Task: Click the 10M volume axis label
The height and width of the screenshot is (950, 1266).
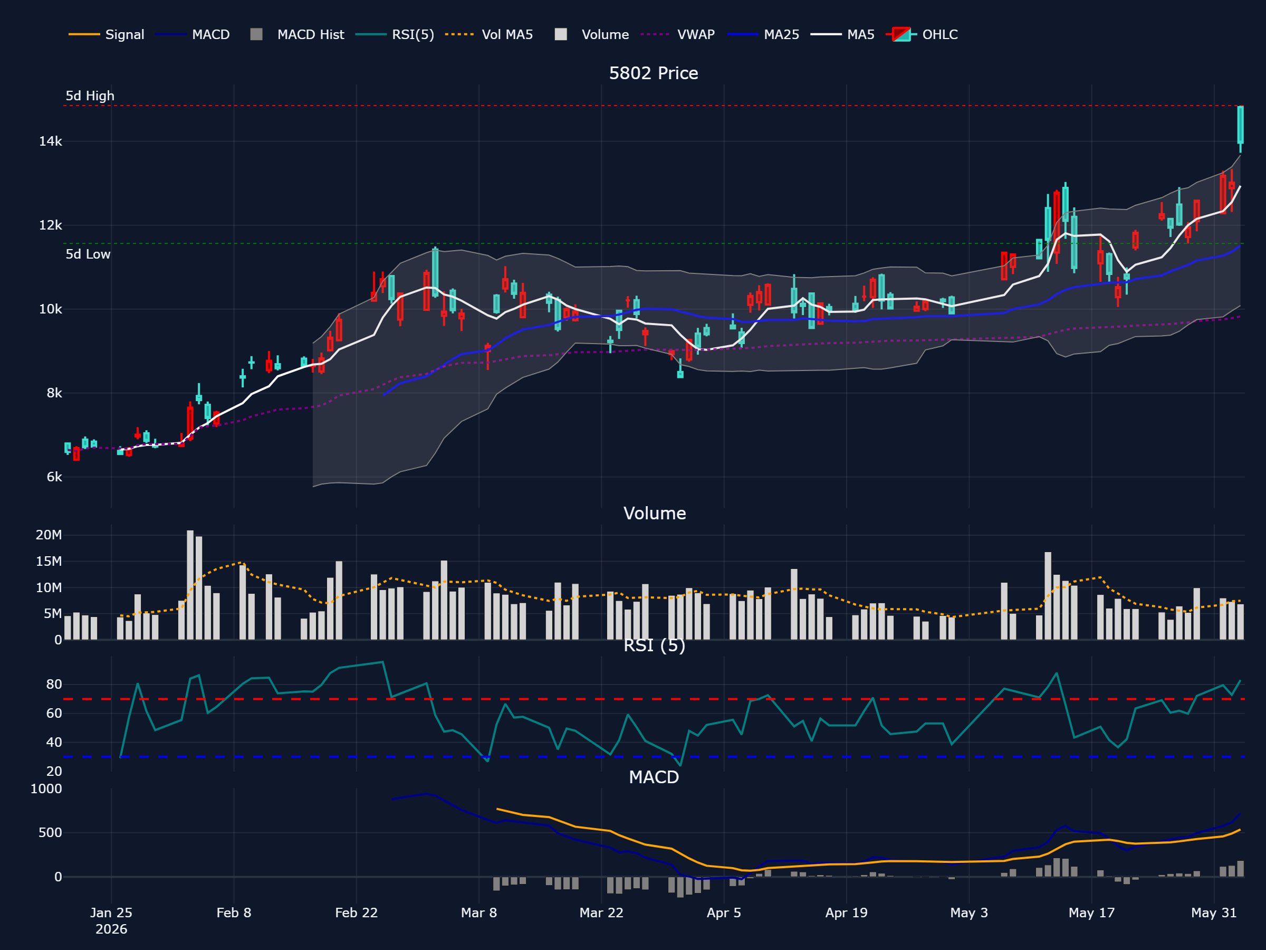Action: (x=49, y=587)
